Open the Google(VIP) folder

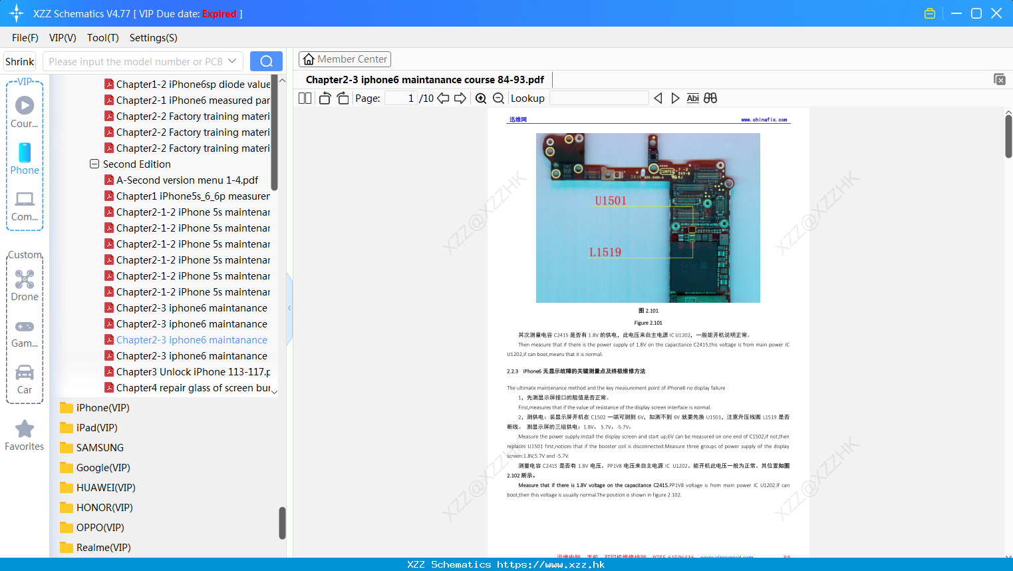(95, 467)
